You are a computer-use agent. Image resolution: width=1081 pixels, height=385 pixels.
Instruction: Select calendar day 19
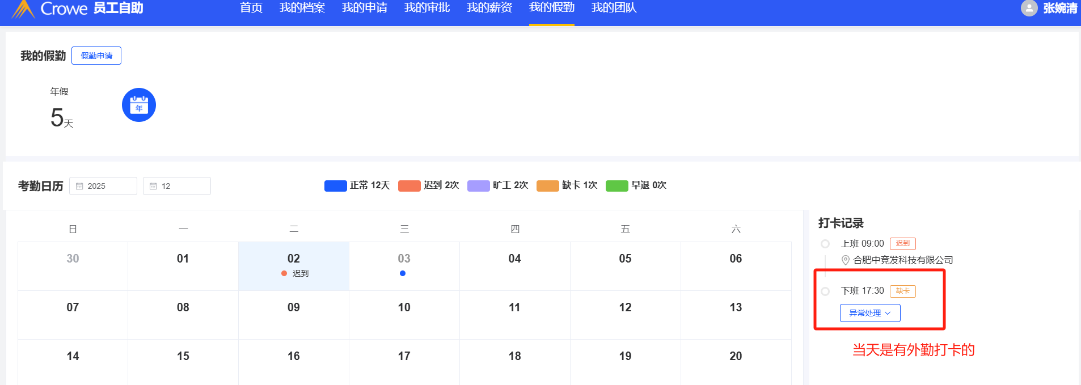coord(626,362)
